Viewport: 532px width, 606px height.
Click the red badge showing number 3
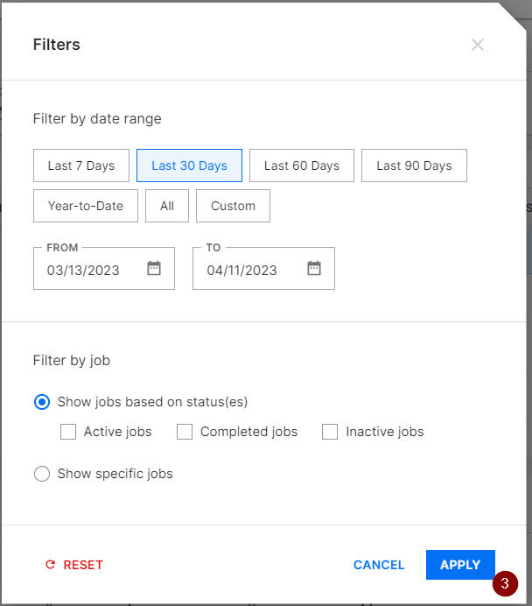pos(504,584)
